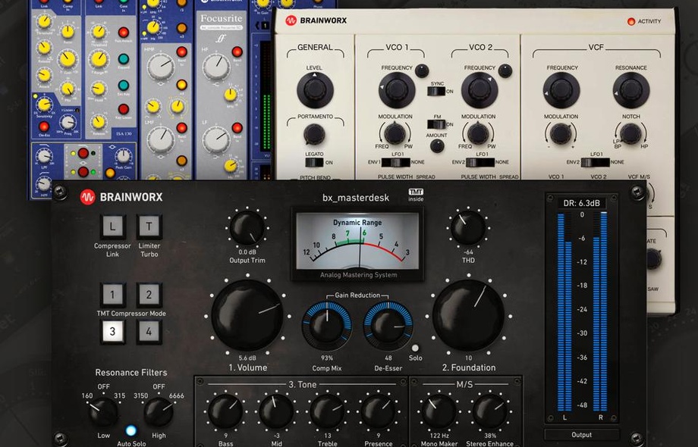
Task: Click the Low resonance filter knob
Action: tap(103, 412)
